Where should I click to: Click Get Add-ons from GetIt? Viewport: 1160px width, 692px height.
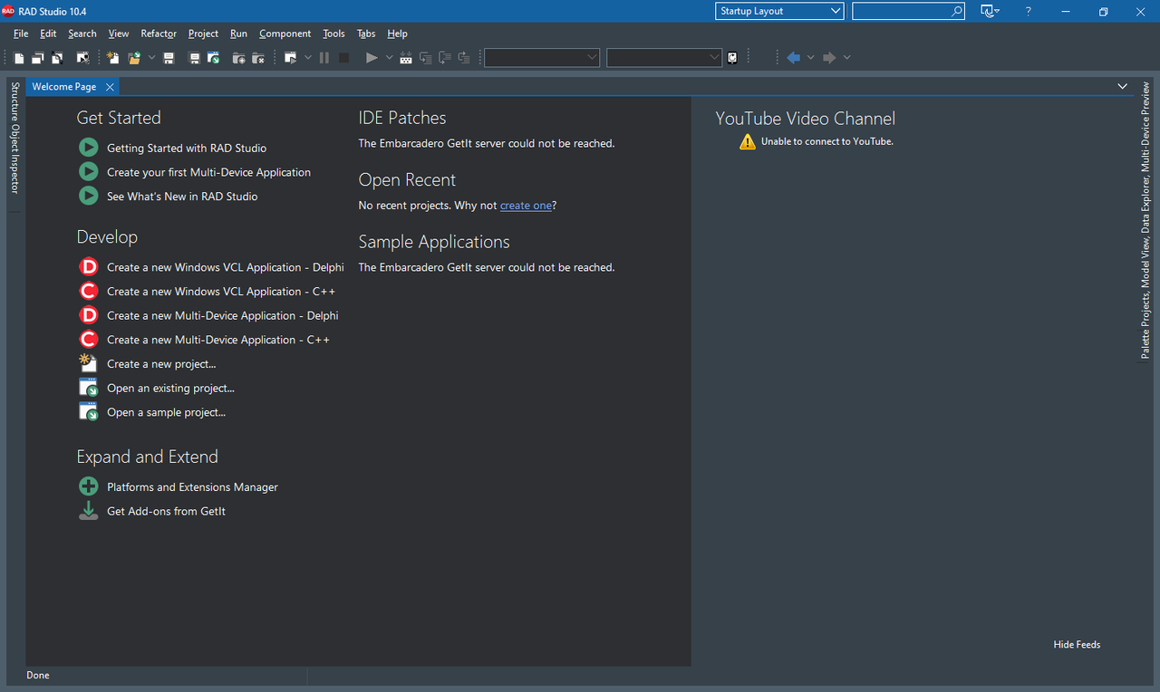pos(166,512)
